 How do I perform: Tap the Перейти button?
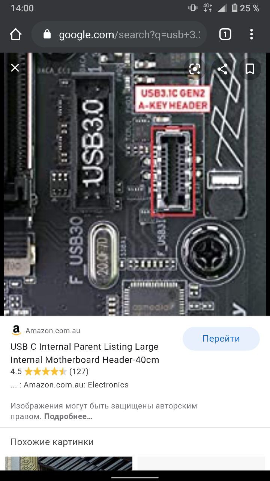click(221, 339)
